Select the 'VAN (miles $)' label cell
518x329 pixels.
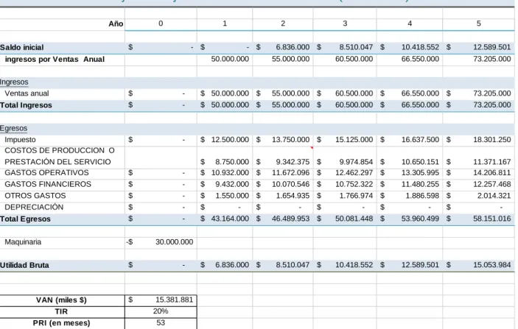(x=61, y=300)
